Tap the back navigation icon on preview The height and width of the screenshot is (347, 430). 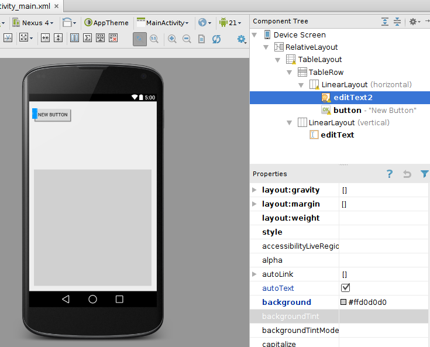point(66,299)
